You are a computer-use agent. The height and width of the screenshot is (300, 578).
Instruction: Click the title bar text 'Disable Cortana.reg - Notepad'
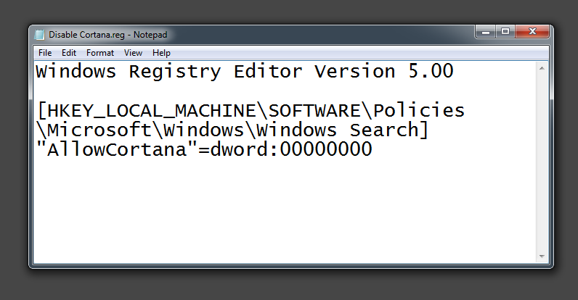point(108,34)
